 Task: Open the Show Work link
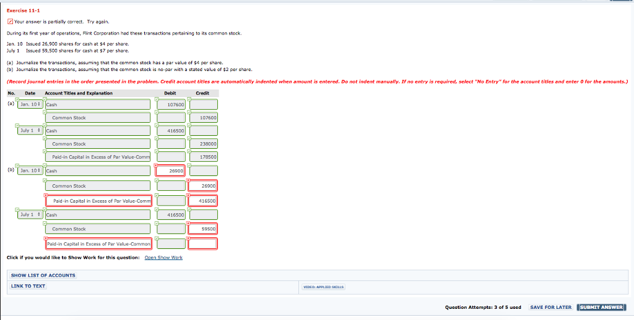[x=163, y=258]
